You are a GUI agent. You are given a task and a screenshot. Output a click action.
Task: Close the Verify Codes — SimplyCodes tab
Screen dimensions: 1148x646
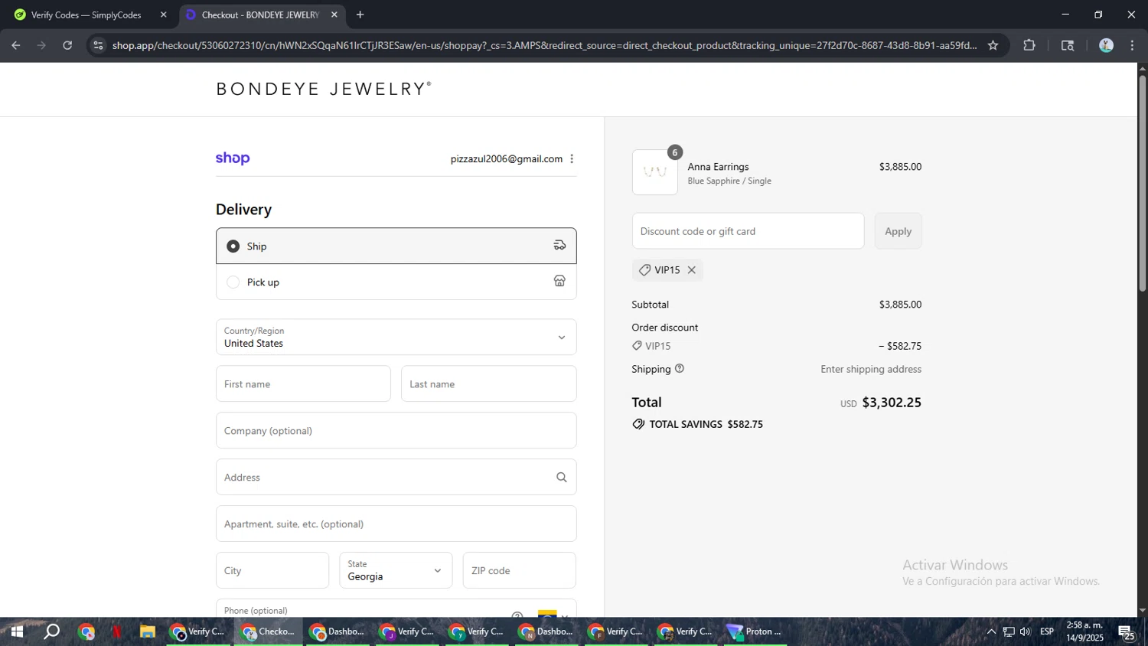(163, 15)
